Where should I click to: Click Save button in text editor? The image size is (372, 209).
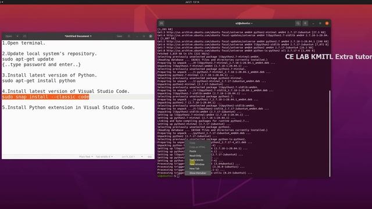coord(119,36)
